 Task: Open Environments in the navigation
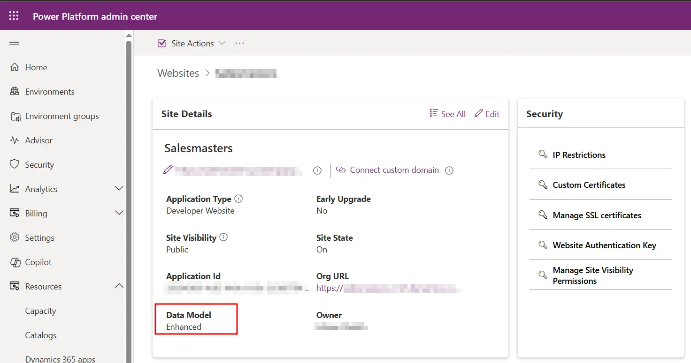click(x=50, y=92)
